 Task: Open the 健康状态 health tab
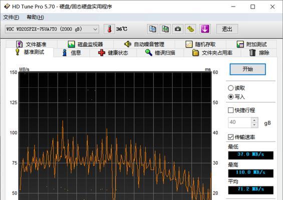[x=113, y=53]
